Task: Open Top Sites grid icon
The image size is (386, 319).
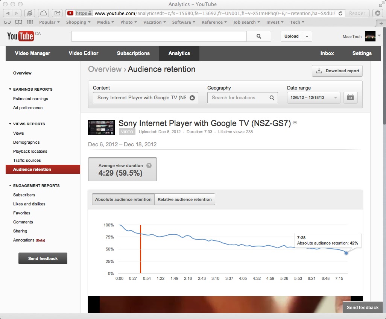Action: click(30, 22)
